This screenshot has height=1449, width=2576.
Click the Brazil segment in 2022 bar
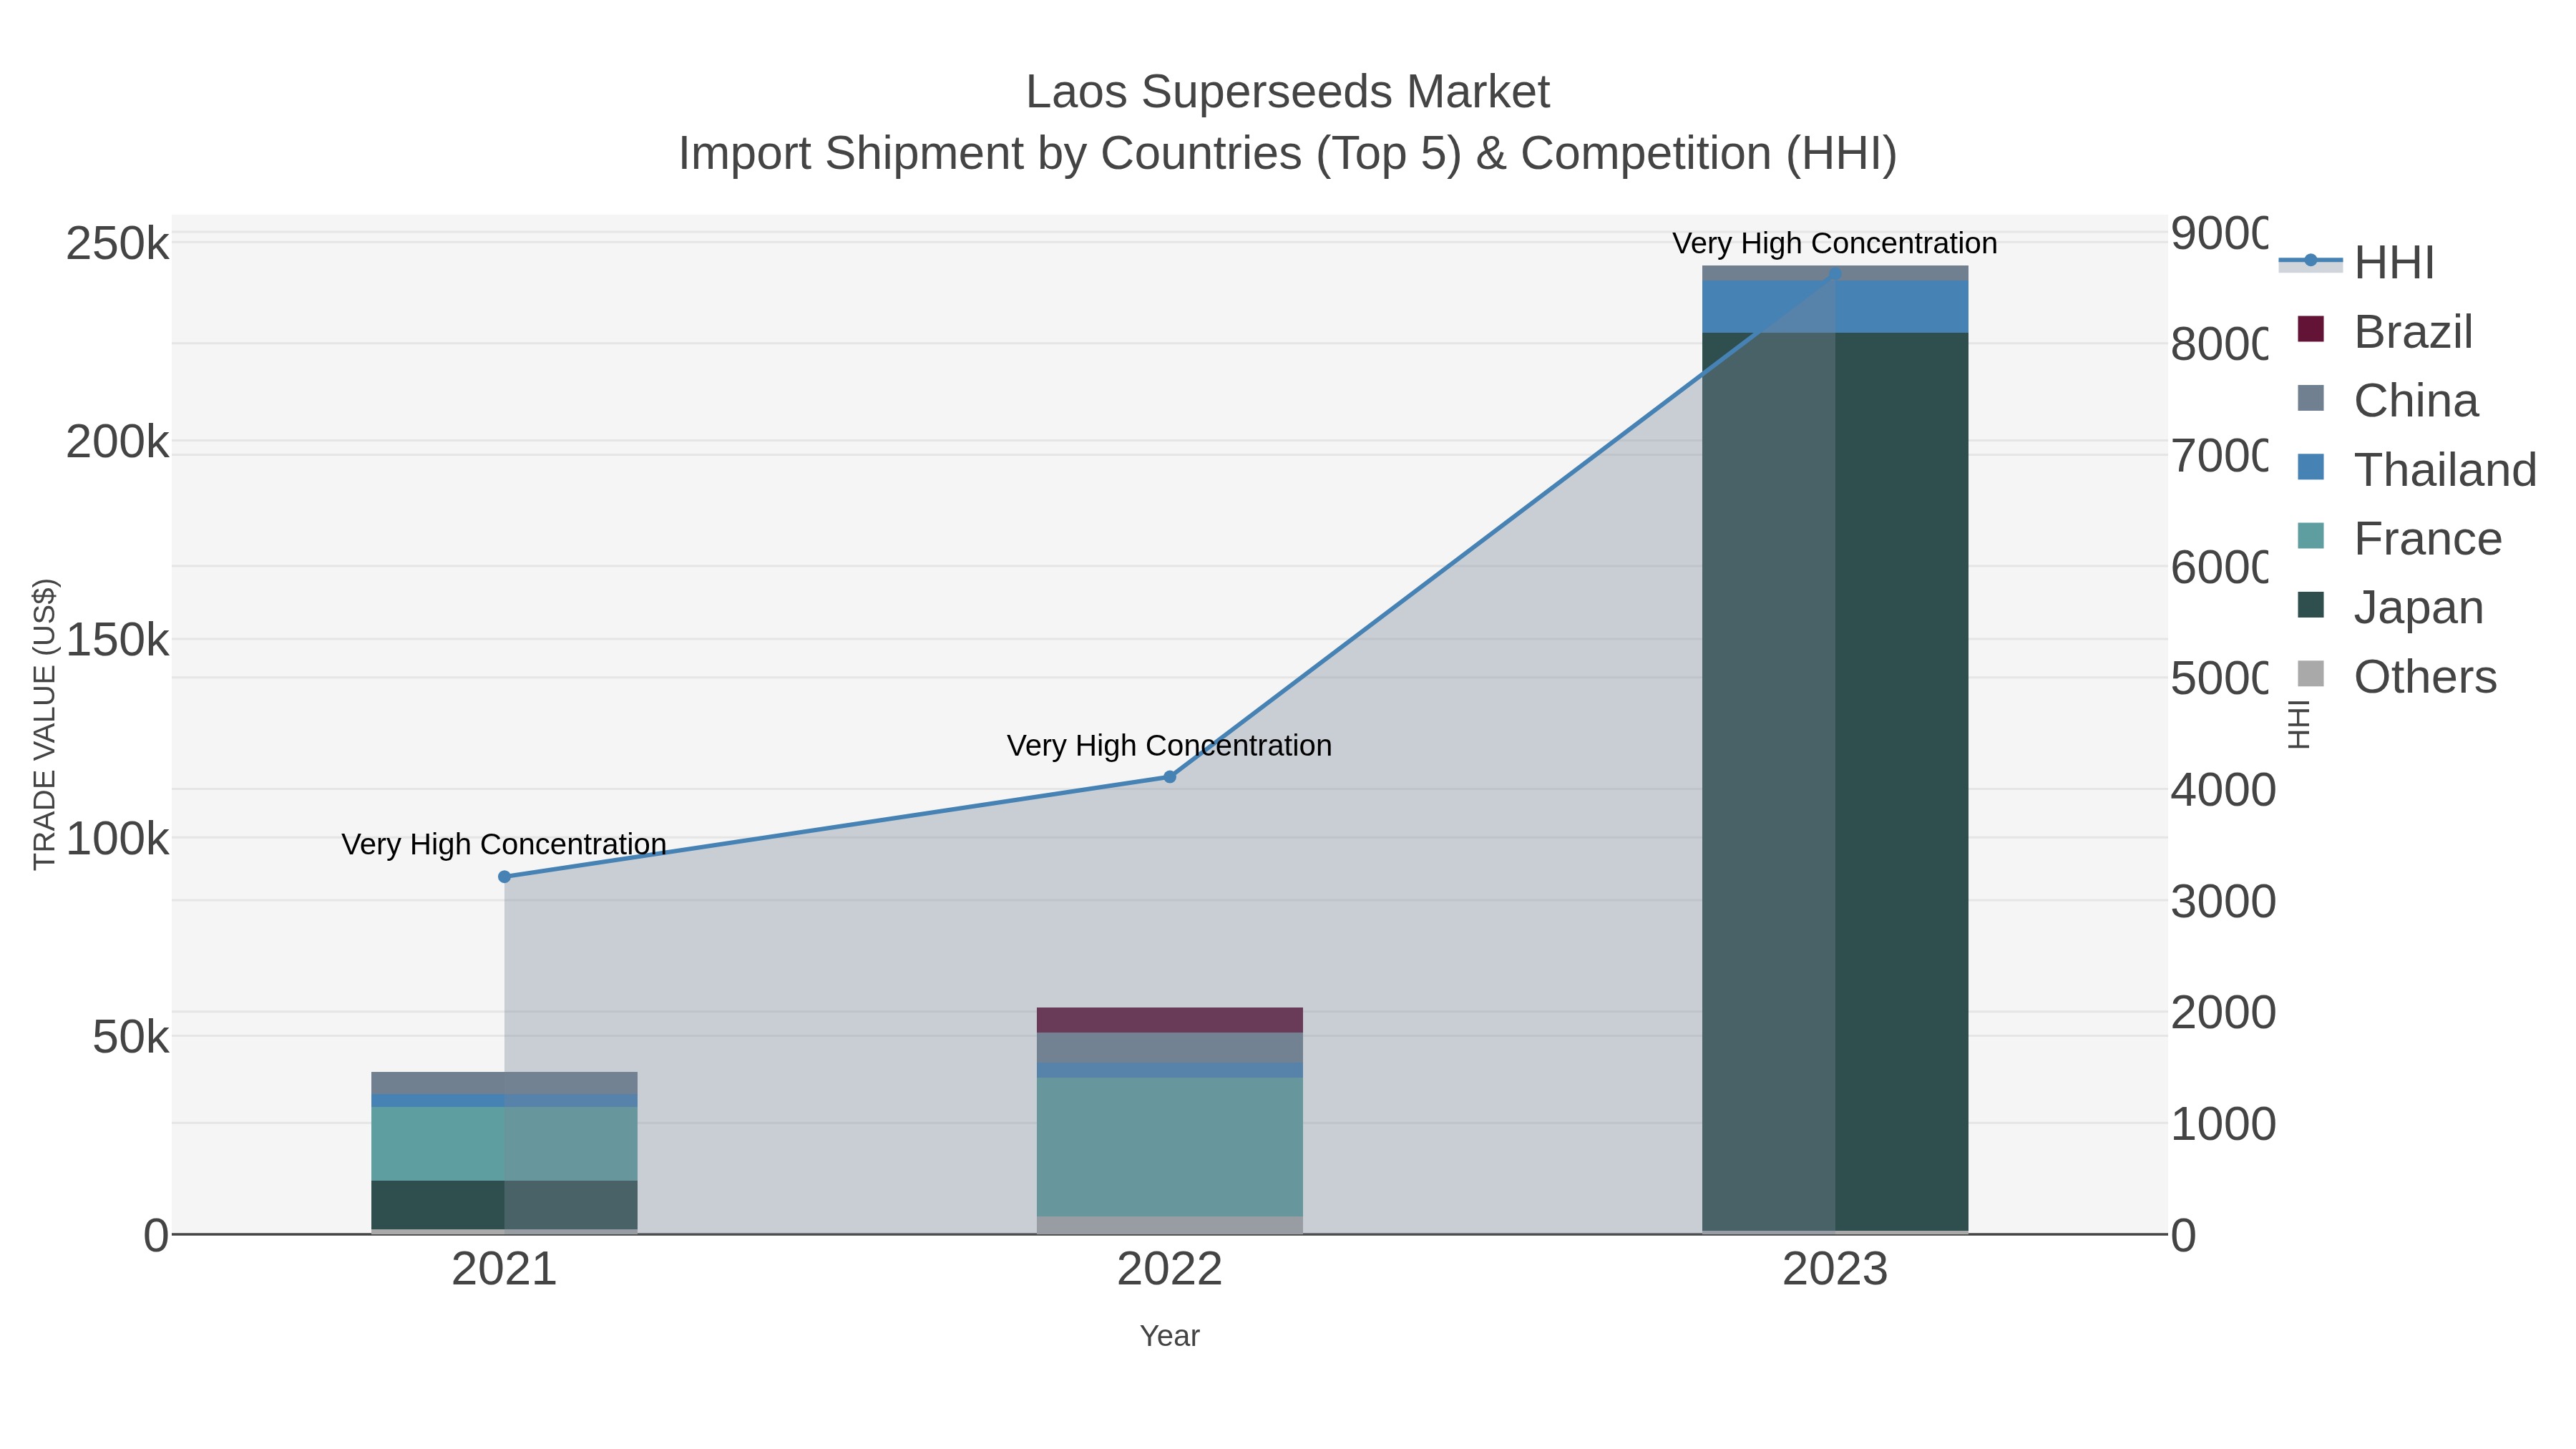pos(1170,1020)
